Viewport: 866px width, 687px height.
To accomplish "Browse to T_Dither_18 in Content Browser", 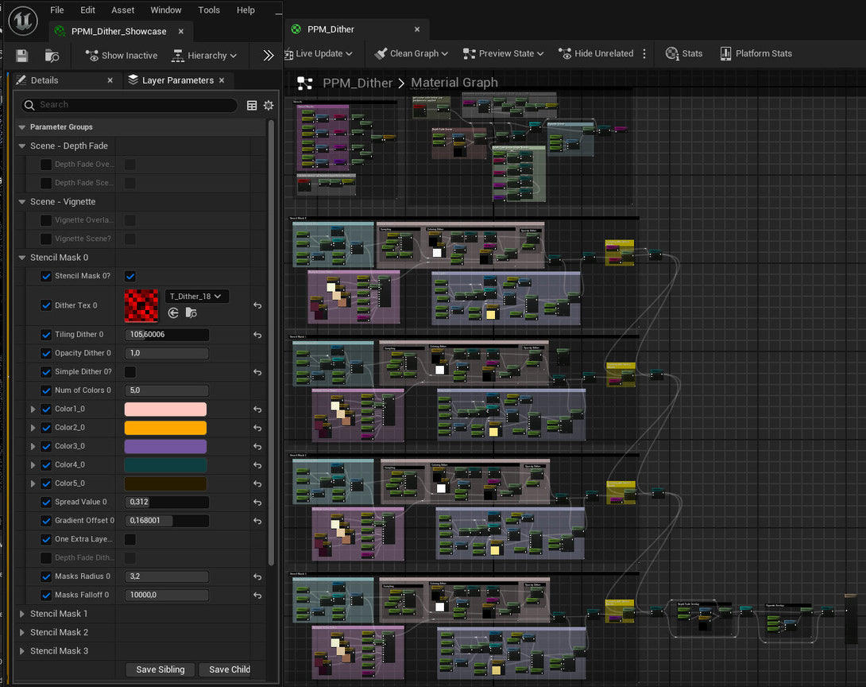I will [x=191, y=312].
